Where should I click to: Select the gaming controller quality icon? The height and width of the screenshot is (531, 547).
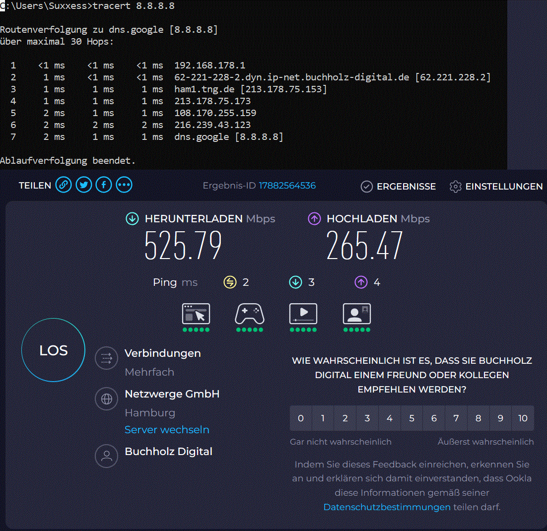(250, 314)
